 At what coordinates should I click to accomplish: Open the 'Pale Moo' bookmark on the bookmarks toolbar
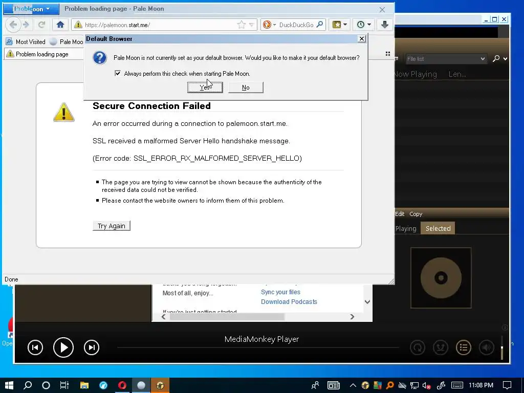pos(67,42)
